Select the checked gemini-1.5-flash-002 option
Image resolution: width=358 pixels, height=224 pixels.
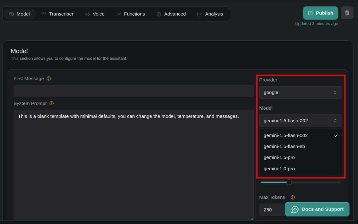(286, 135)
